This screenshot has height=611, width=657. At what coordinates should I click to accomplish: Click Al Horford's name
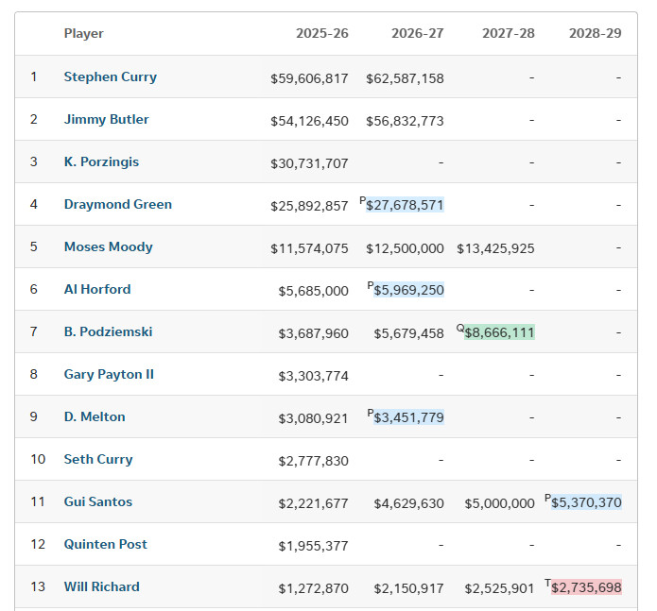[x=96, y=290]
